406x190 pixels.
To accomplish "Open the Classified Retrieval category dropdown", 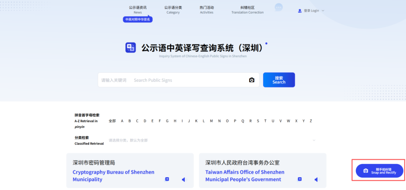I will click(x=314, y=140).
